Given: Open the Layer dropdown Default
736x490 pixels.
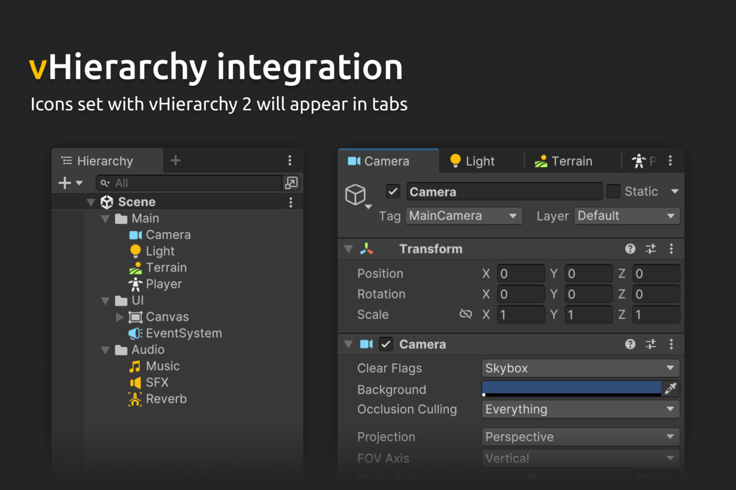Looking at the screenshot, I should pyautogui.click(x=627, y=216).
